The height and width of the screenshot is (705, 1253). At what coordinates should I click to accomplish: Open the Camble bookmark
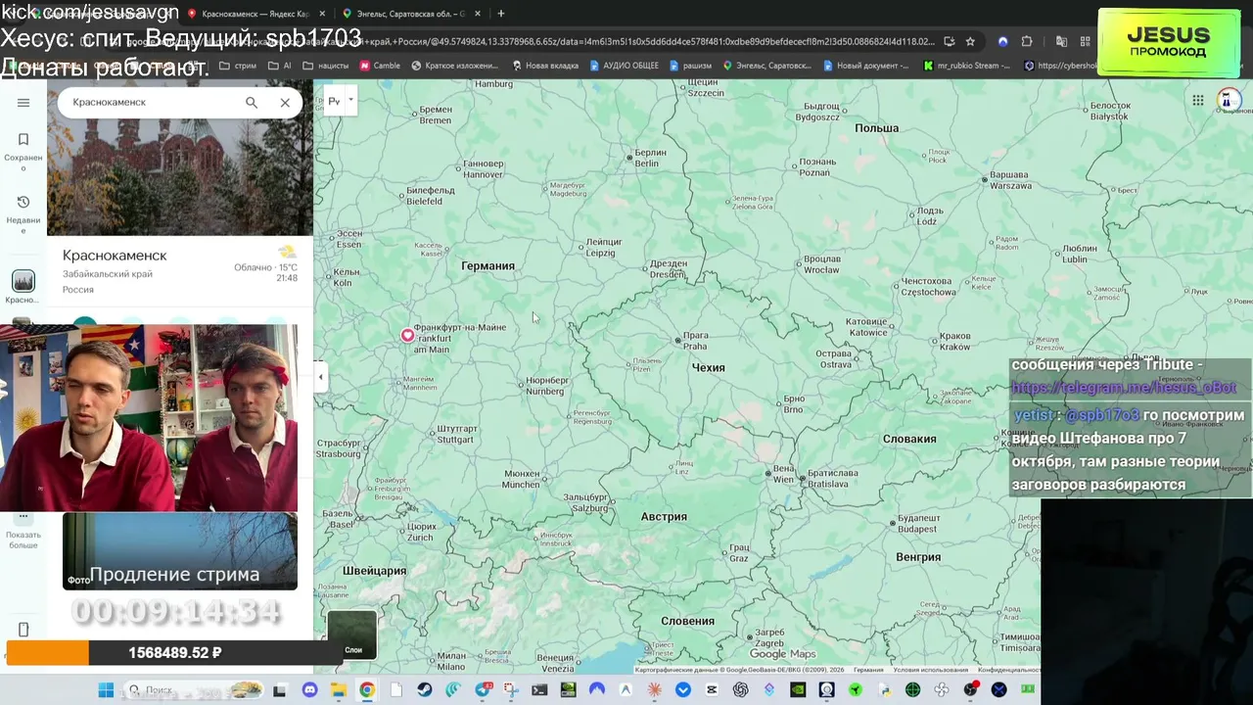coord(380,66)
